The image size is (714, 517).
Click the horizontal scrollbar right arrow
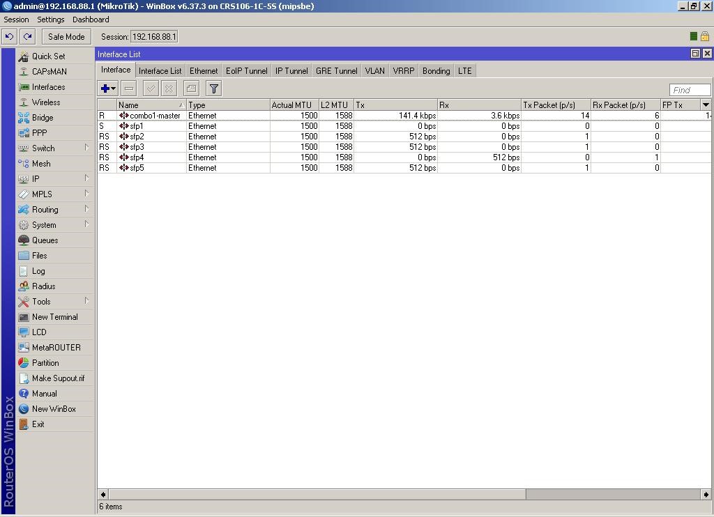point(706,494)
